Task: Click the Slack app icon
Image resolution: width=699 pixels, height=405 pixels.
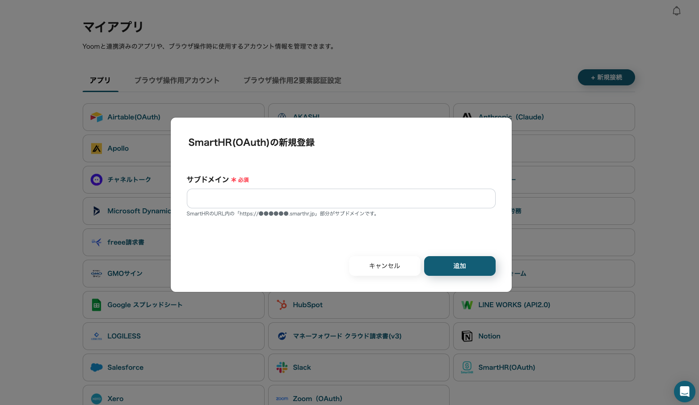Action: tap(282, 367)
